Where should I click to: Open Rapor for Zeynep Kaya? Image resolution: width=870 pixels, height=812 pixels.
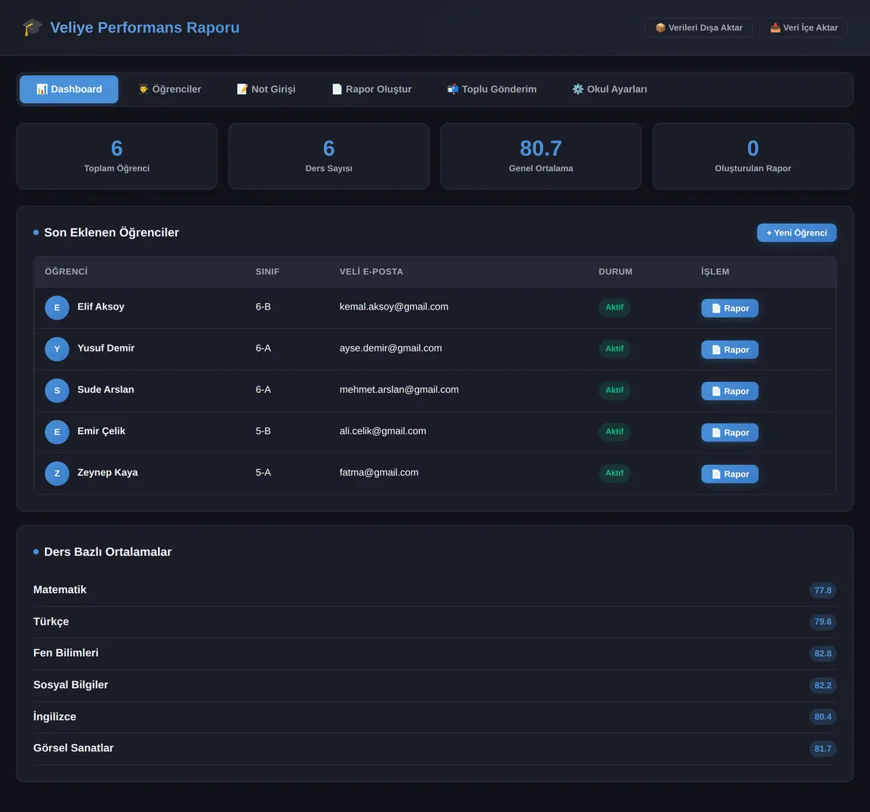tap(730, 474)
